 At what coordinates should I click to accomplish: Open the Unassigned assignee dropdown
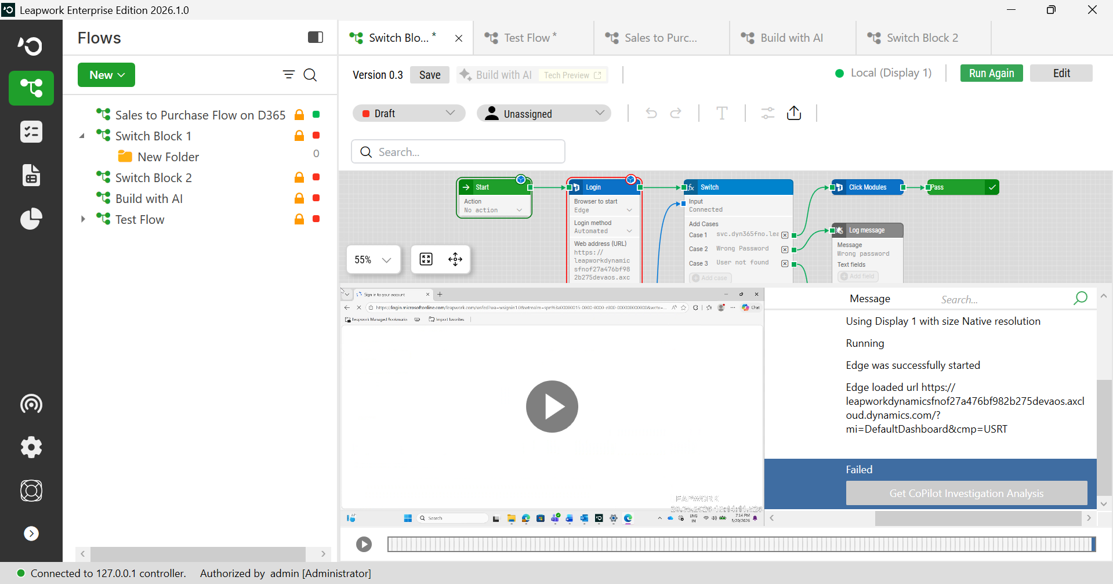(544, 113)
